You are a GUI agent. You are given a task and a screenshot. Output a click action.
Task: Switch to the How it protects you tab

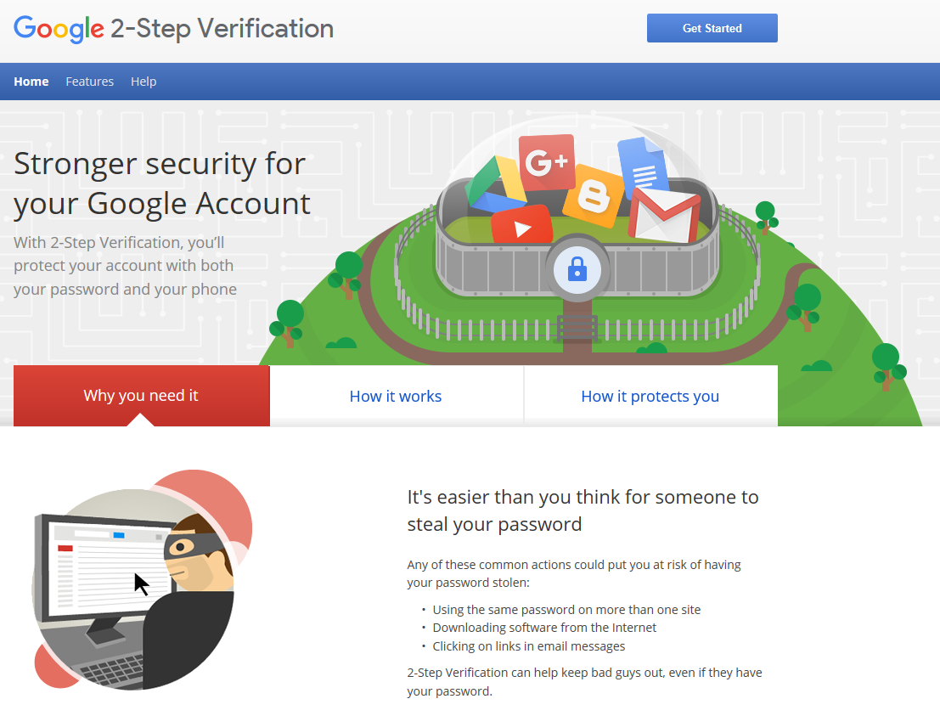point(650,396)
